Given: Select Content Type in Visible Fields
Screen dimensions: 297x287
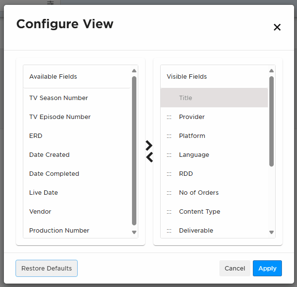Looking at the screenshot, I should [214, 212].
